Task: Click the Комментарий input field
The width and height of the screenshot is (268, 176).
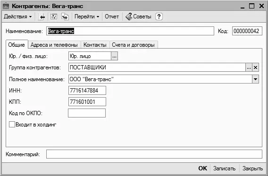Action: (x=154, y=154)
